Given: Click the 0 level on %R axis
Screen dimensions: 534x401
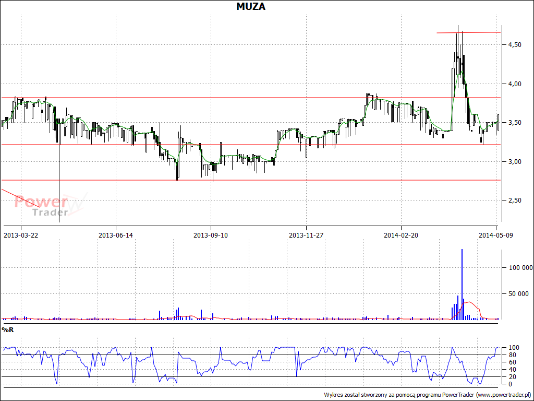Looking at the screenshot, I should coord(510,384).
